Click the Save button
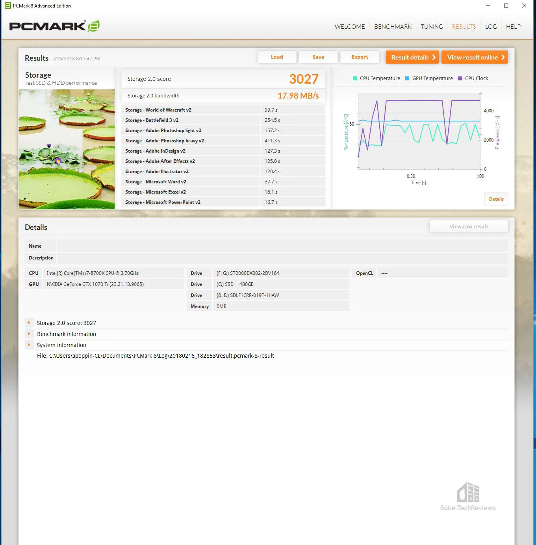 coord(318,57)
